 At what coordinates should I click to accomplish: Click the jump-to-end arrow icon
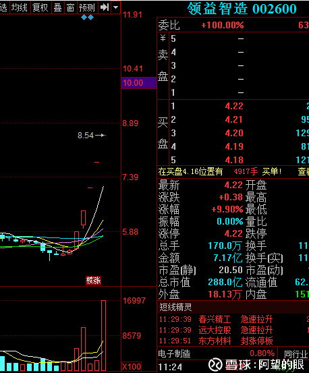[x=105, y=7]
